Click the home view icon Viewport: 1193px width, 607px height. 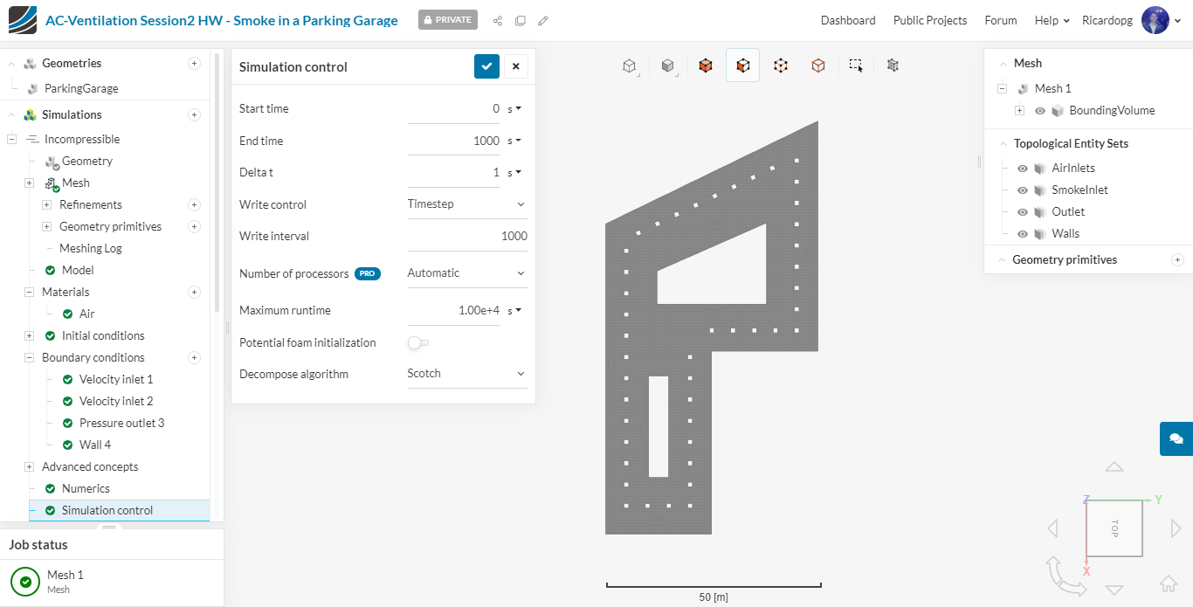tap(1168, 583)
